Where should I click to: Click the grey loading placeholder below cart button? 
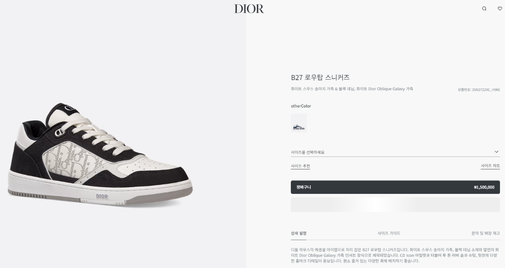[395, 204]
